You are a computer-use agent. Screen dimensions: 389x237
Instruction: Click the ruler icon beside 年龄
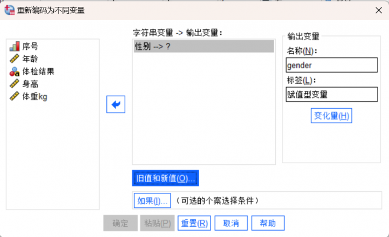click(14, 59)
